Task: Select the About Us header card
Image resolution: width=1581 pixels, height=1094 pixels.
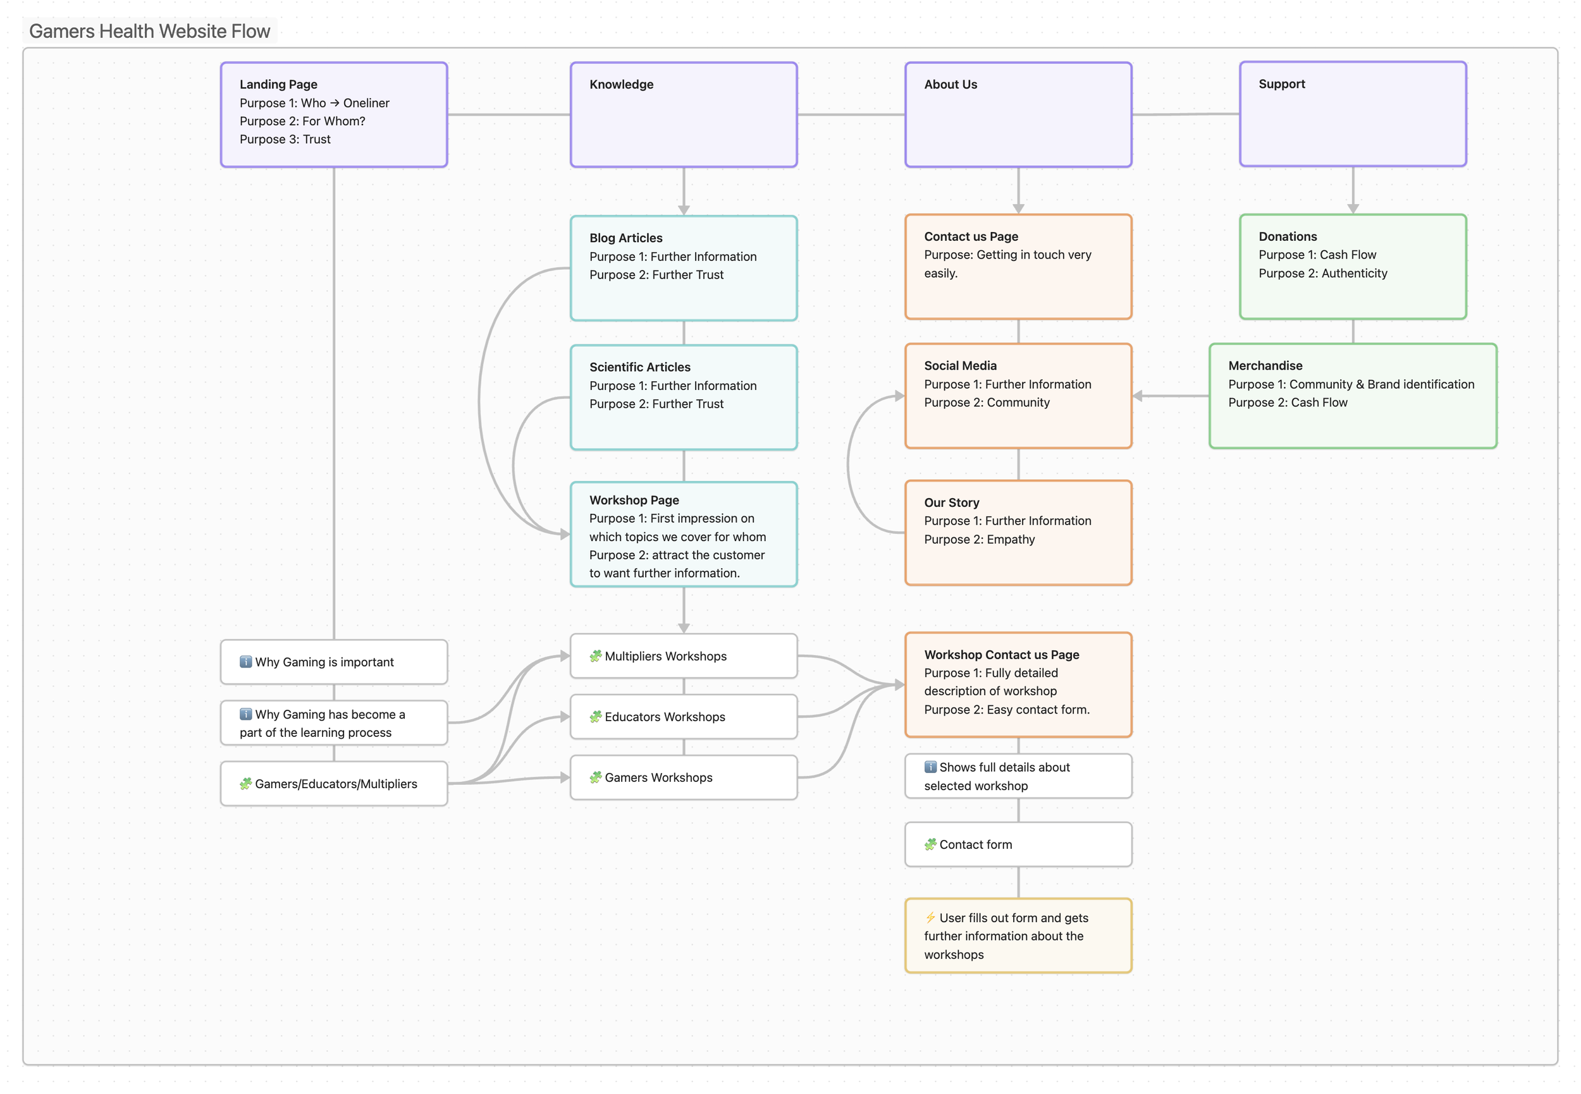Action: pos(1018,114)
